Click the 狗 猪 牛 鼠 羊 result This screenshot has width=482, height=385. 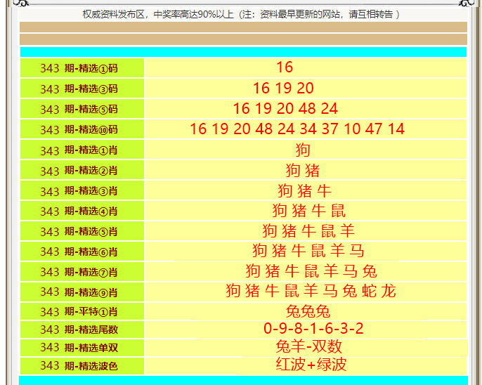tap(308, 231)
